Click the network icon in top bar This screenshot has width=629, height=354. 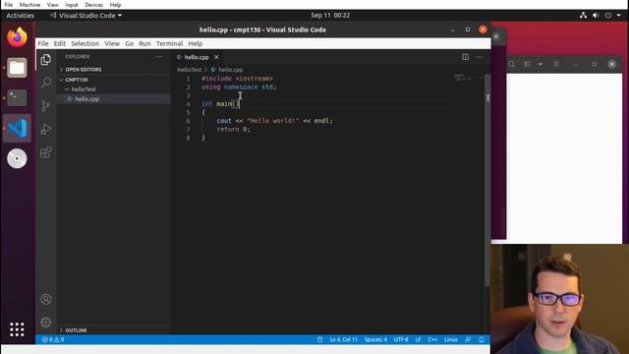[x=583, y=16]
